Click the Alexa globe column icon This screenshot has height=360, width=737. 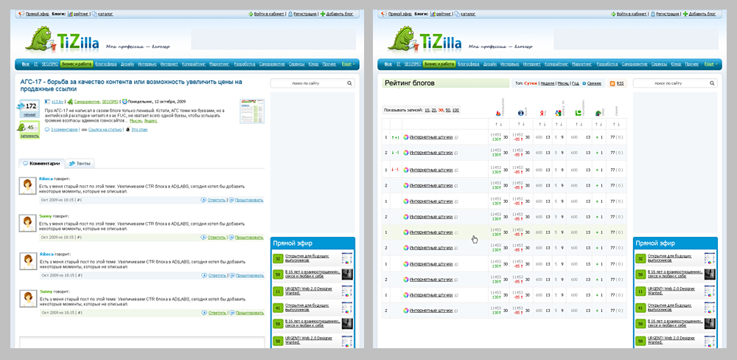pos(520,113)
